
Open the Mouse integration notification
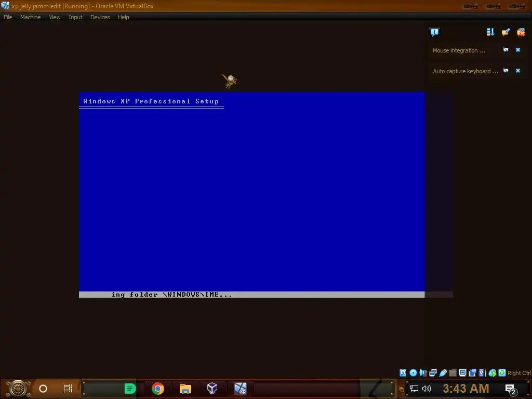459,50
